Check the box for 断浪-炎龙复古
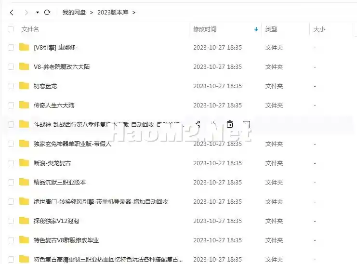The width and height of the screenshot is (357, 264). (x=11, y=163)
